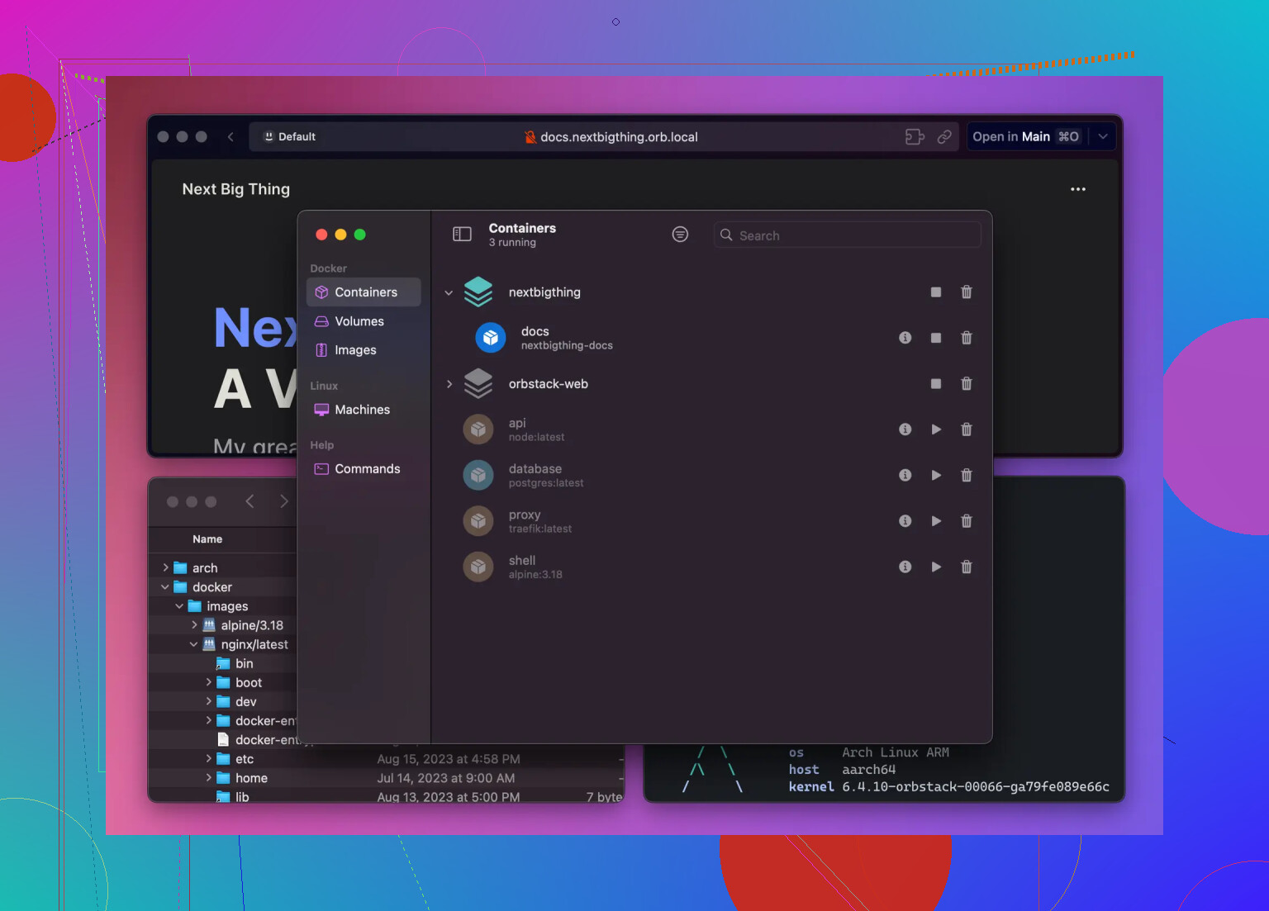The height and width of the screenshot is (911, 1269).
Task: Switch to Machines in the sidebar
Action: pyautogui.click(x=362, y=410)
